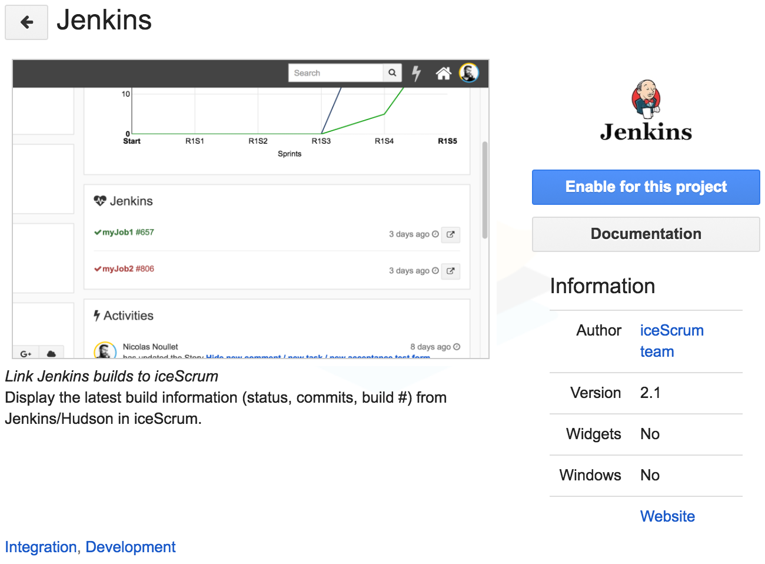Select myJob1 #657 build entry
765x564 pixels.
pos(124,232)
